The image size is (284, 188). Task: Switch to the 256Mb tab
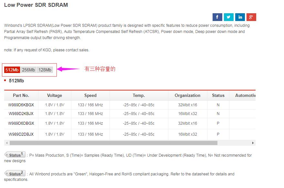pyautogui.click(x=28, y=70)
